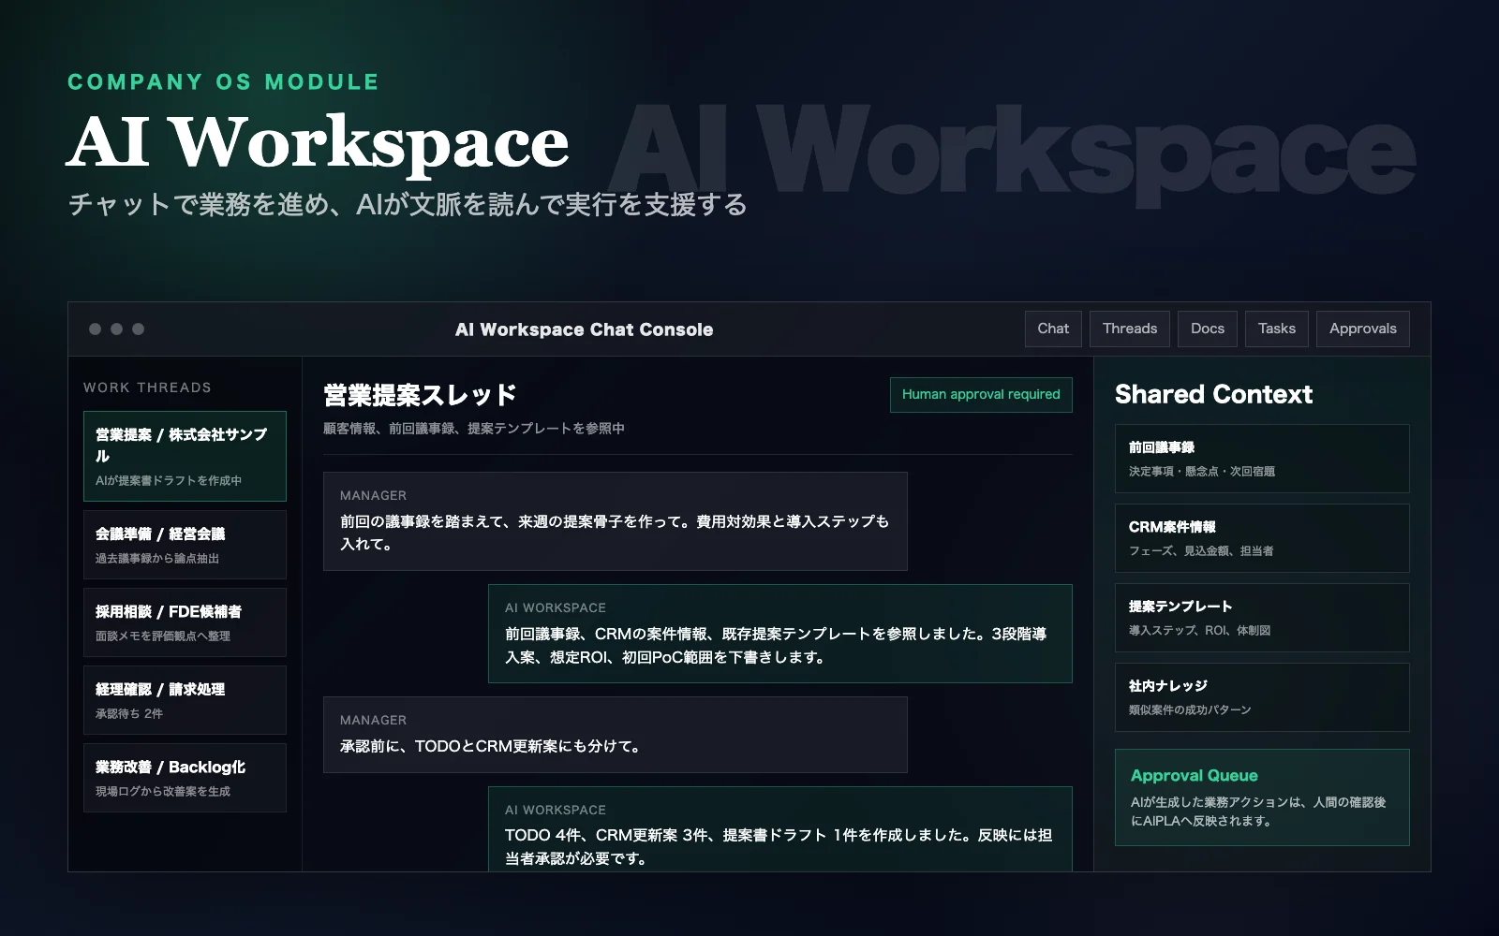Click the MANAGER message about TODOとCRM更新案
The height and width of the screenshot is (936, 1499).
pos(616,735)
